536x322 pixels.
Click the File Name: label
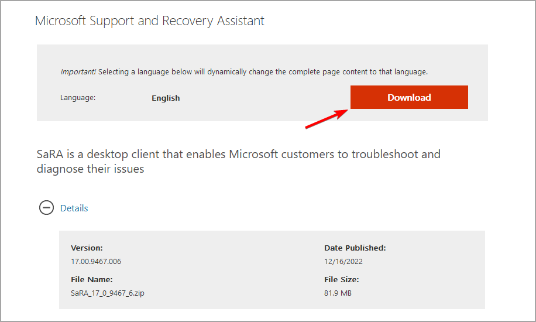pyautogui.click(x=92, y=280)
